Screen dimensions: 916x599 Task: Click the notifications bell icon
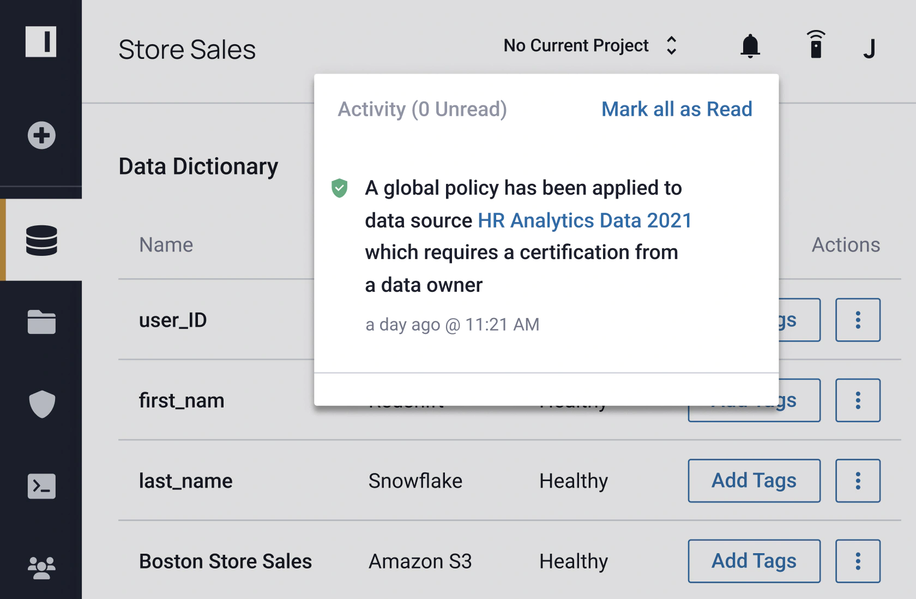750,46
